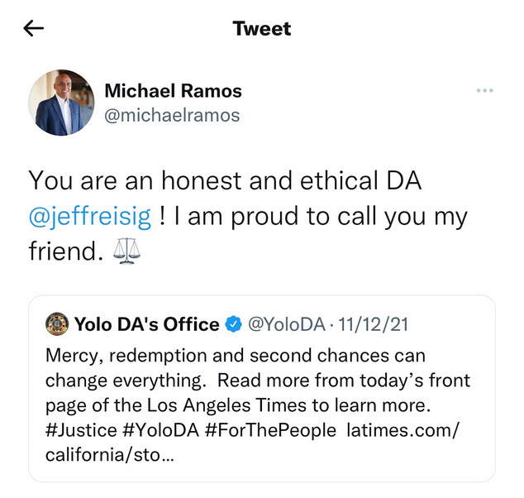Open the @jeffreisig mention link
This screenshot has height=498, width=524.
[90, 218]
